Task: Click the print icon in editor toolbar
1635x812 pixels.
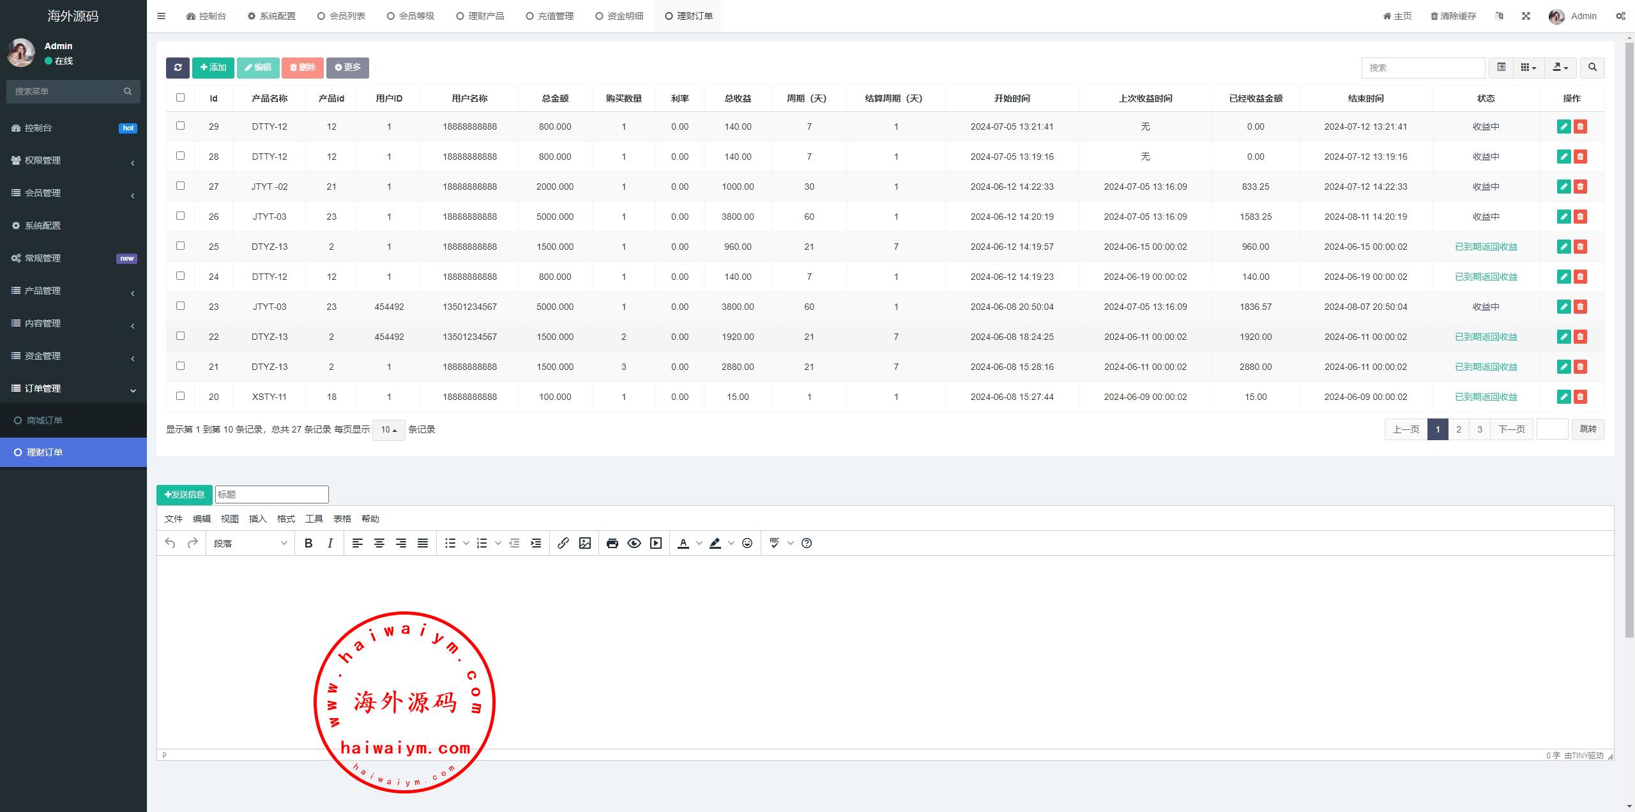Action: 612,543
